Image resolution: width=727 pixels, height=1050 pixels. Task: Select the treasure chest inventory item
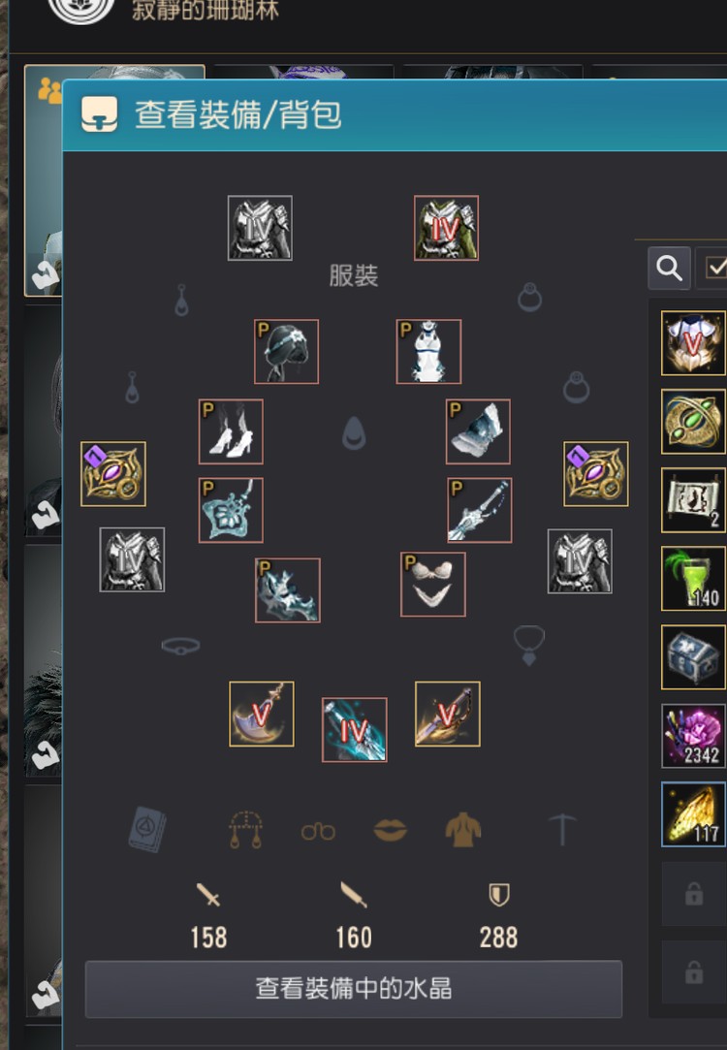(x=693, y=657)
